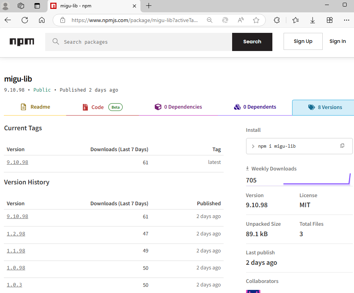This screenshot has width=354, height=293.
Task: Open browser settings and more menu
Action: [347, 20]
